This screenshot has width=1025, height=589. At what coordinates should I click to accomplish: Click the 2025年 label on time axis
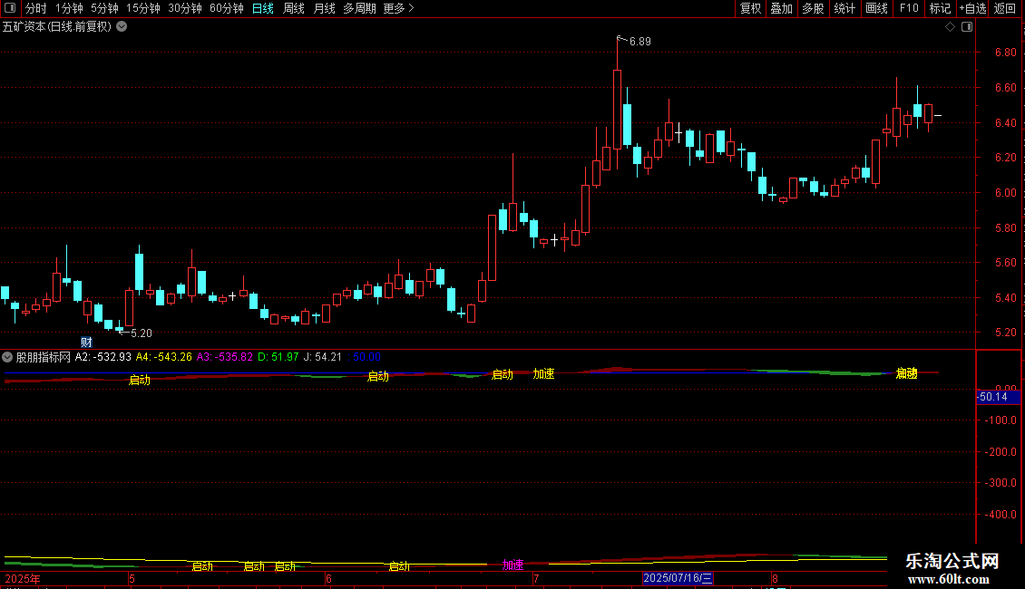[23, 579]
